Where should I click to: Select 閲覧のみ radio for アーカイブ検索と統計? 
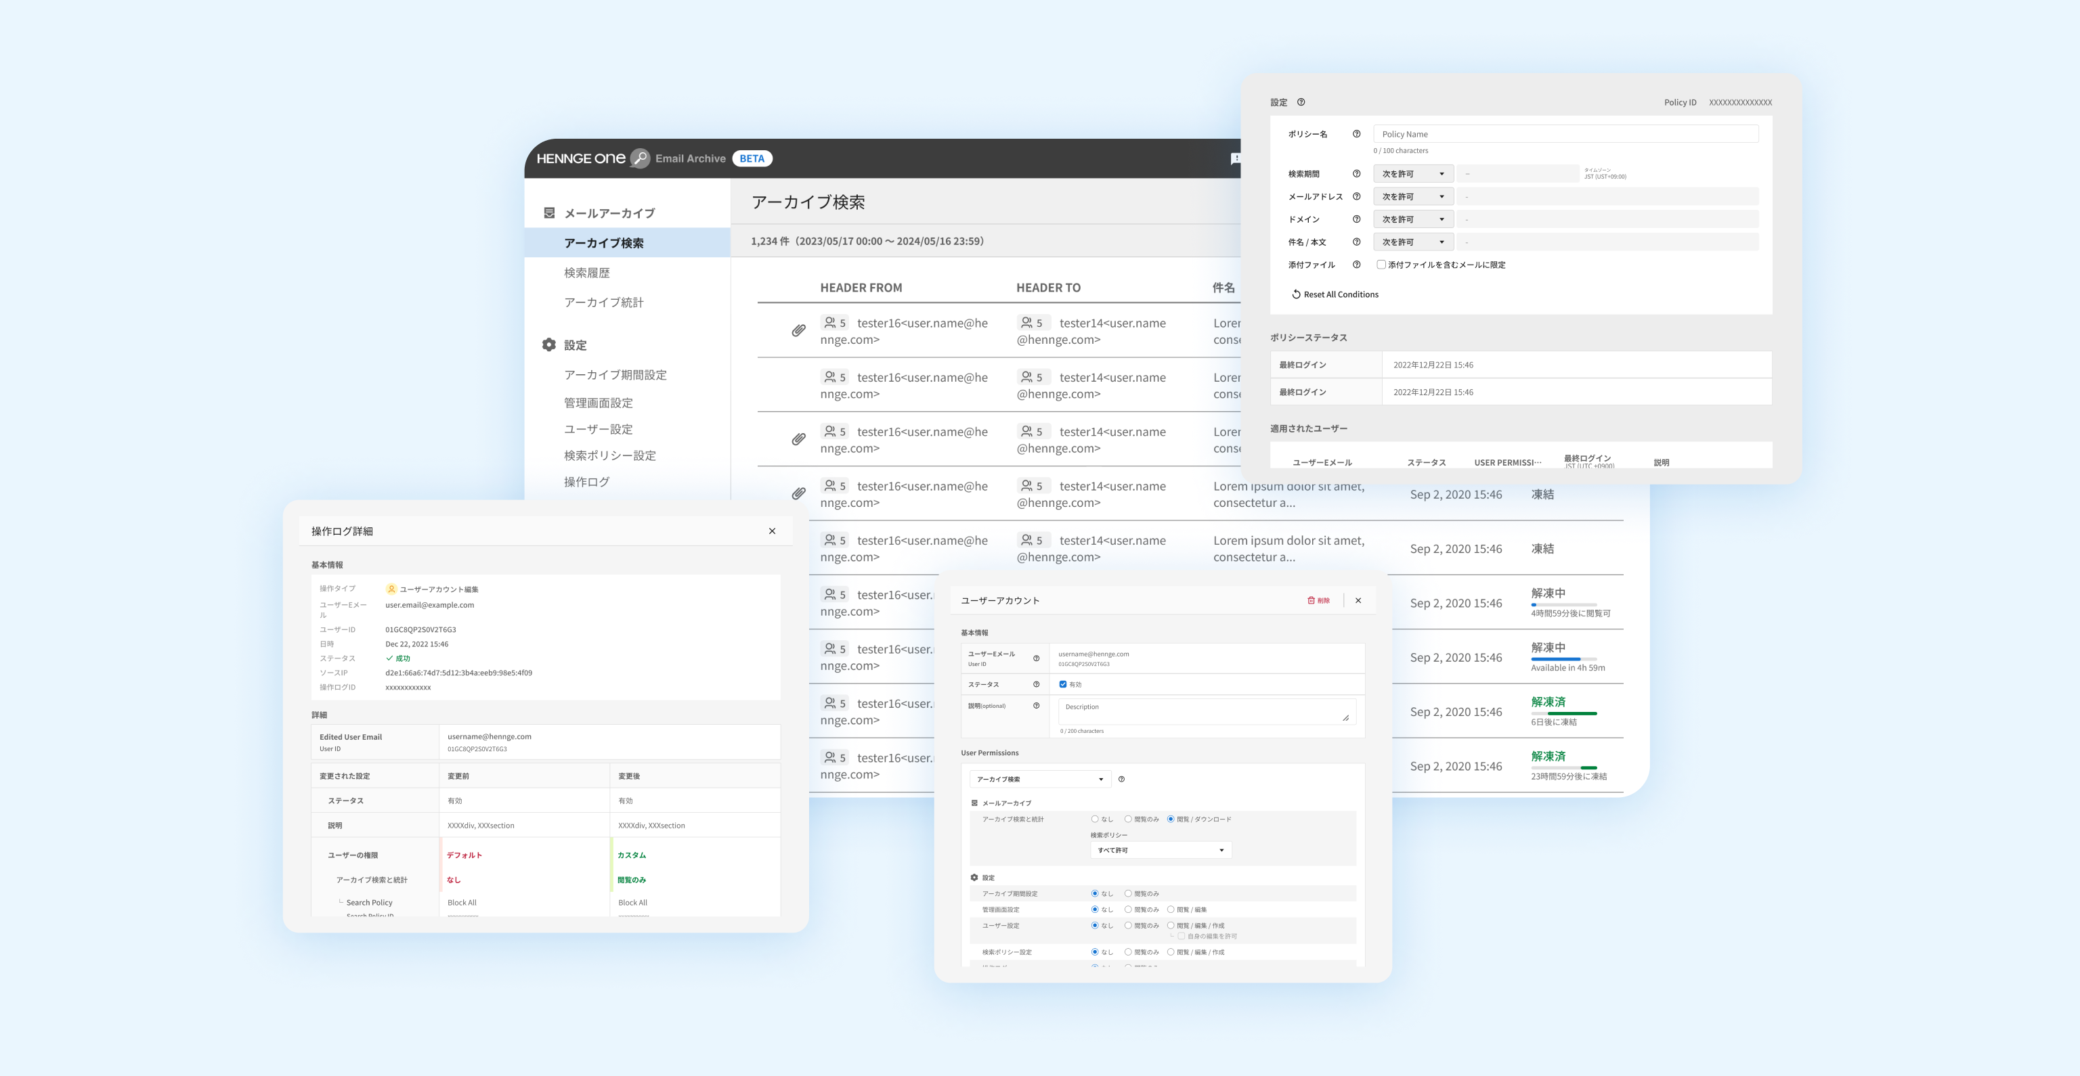click(1128, 820)
